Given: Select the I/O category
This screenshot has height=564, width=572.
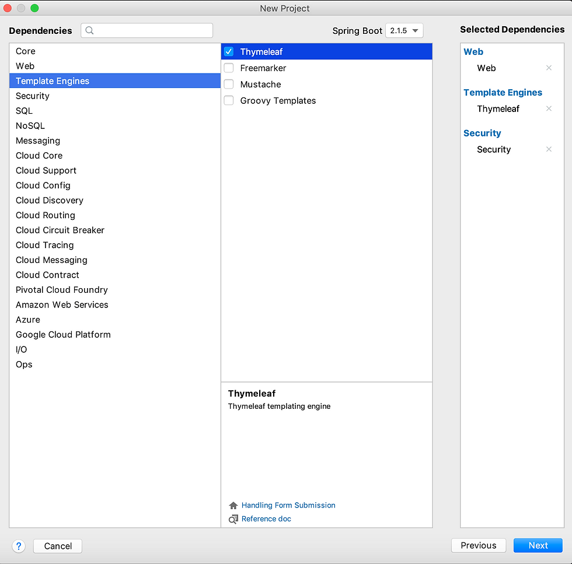Looking at the screenshot, I should click(x=115, y=350).
